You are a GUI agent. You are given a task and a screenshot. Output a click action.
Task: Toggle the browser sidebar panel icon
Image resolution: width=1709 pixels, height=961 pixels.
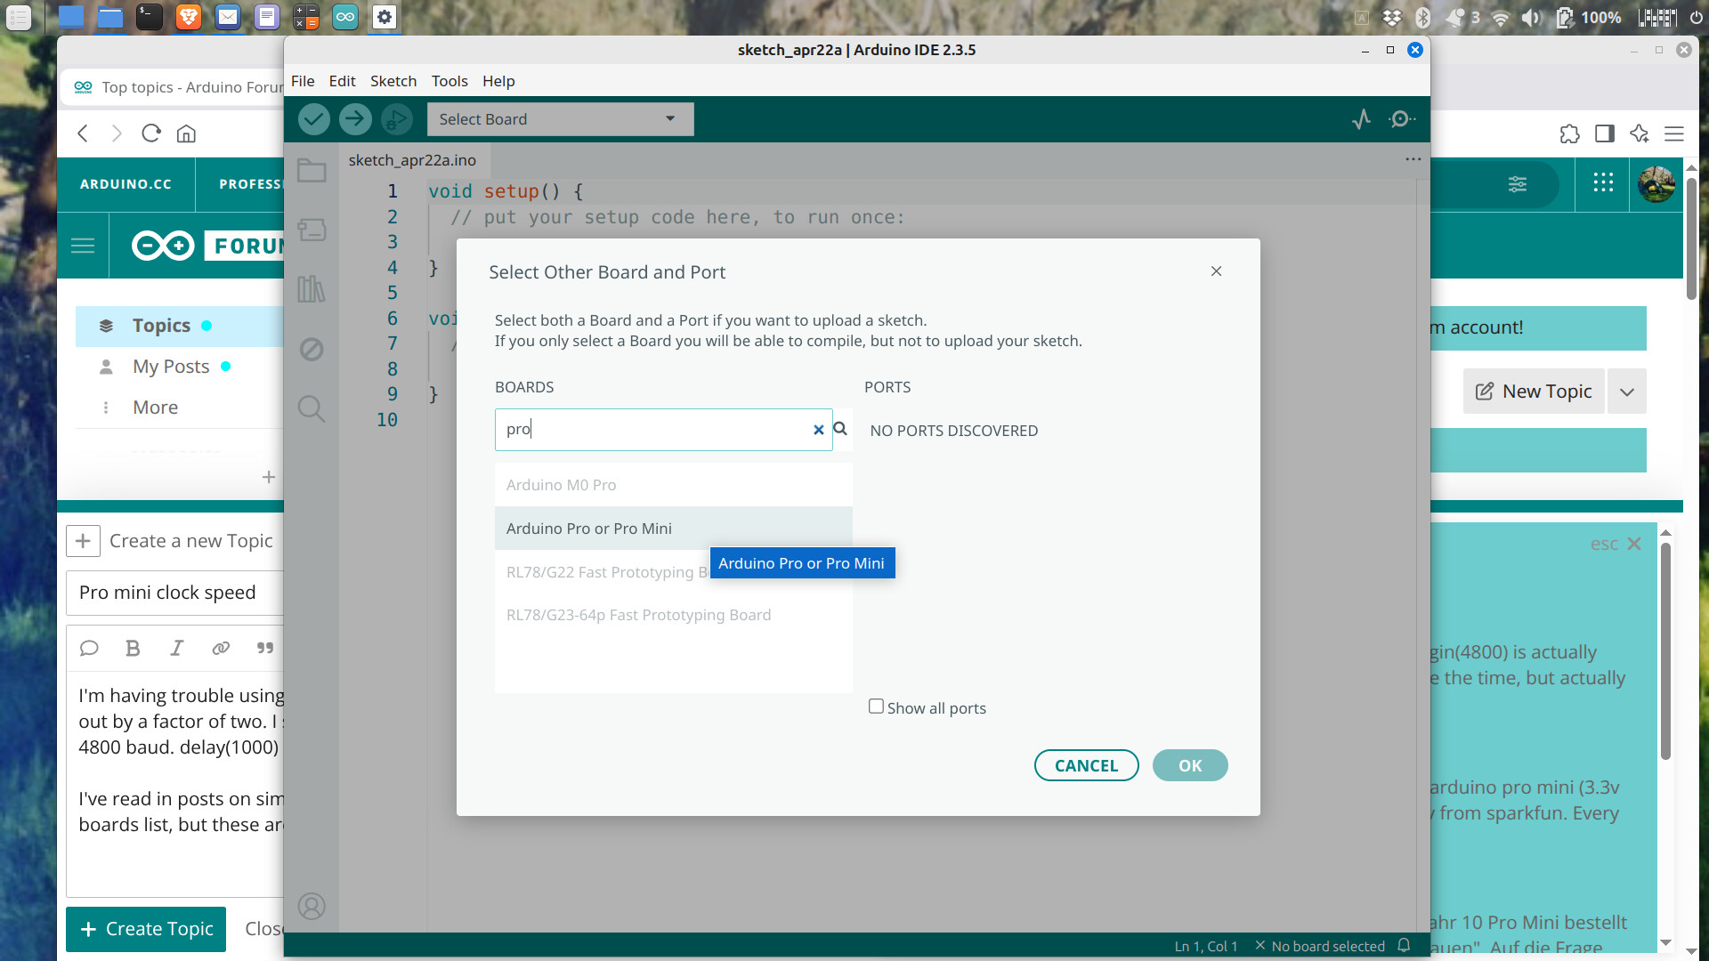coord(1605,133)
